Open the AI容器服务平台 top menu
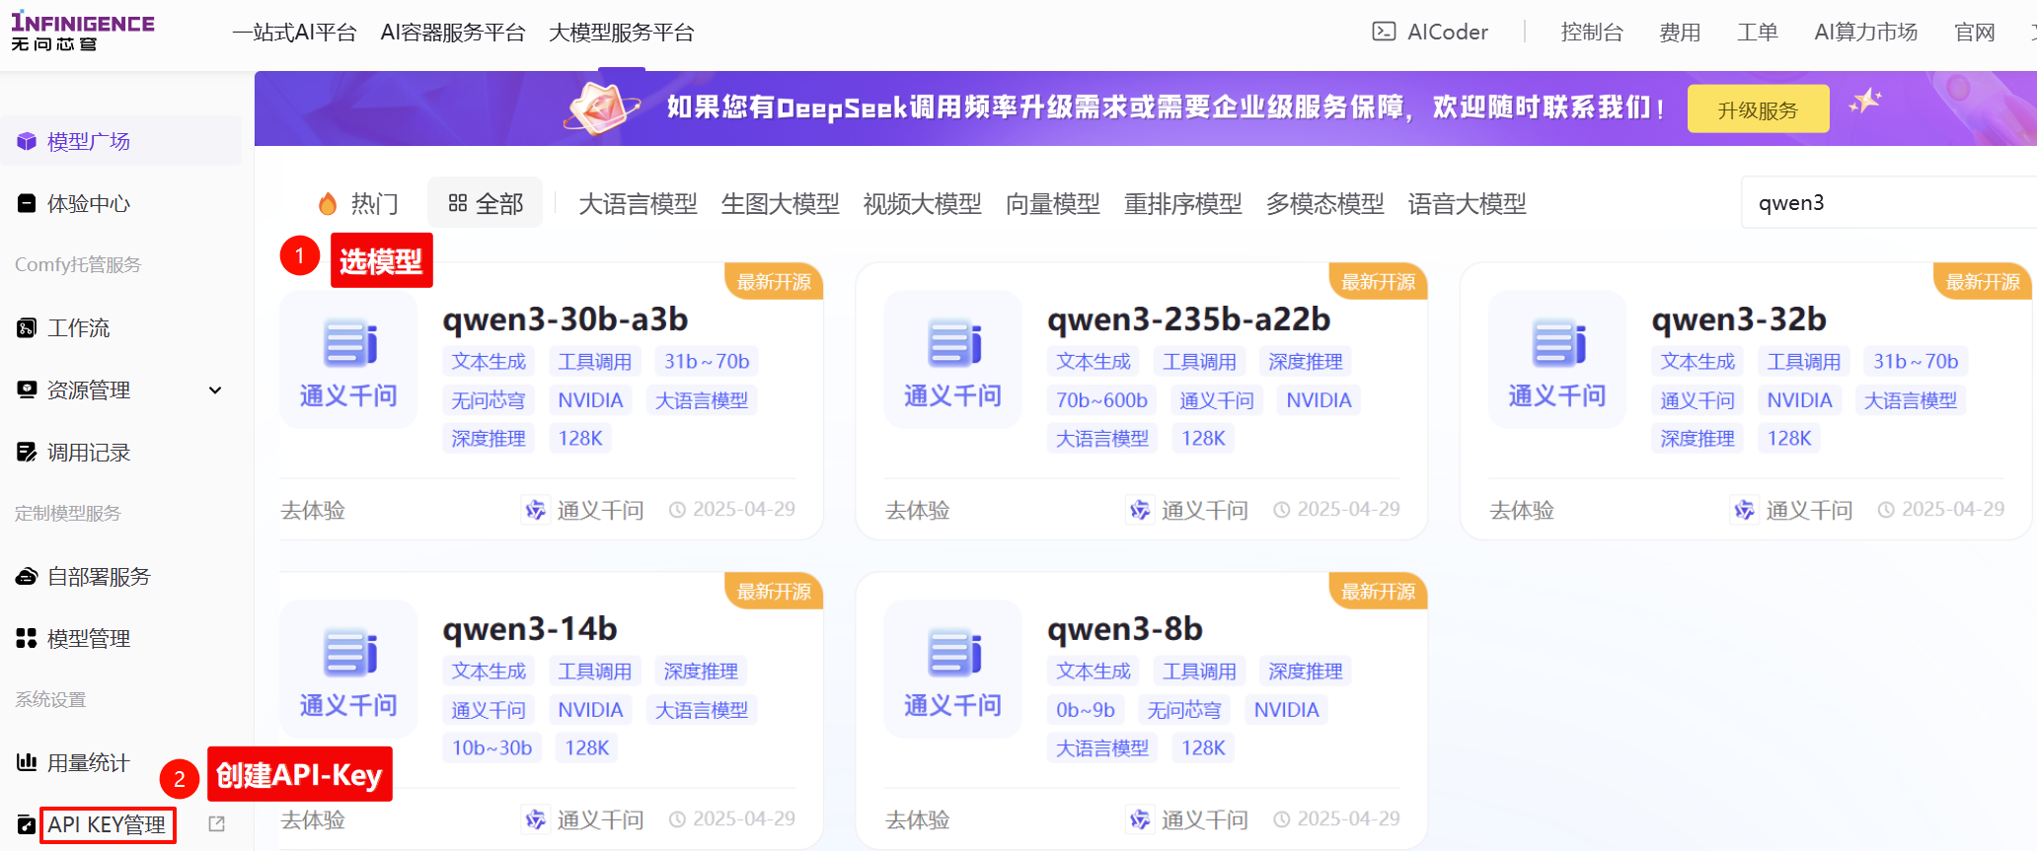 coord(453,33)
